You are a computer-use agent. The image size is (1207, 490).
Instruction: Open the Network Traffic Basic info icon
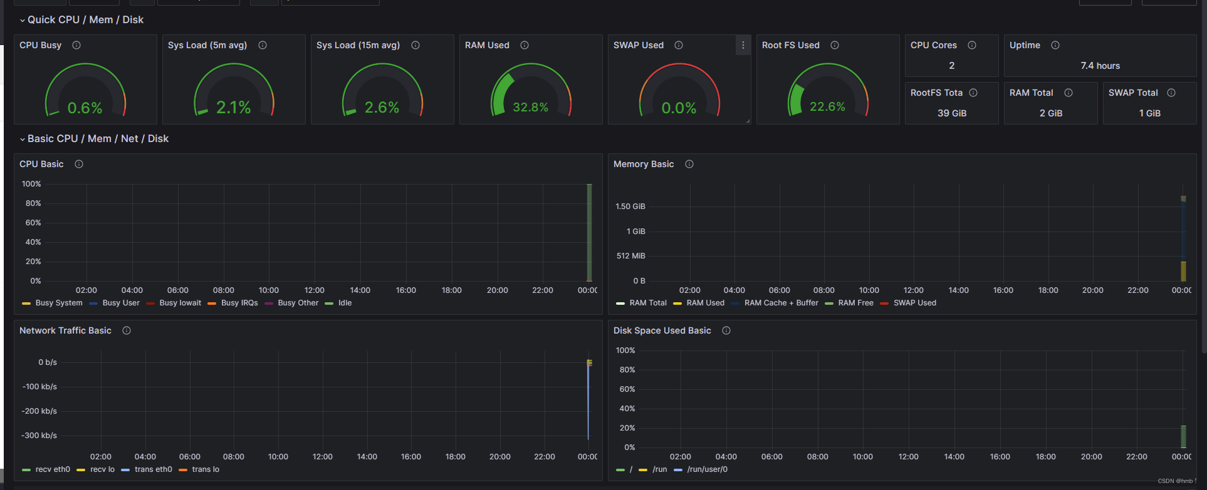(x=127, y=330)
